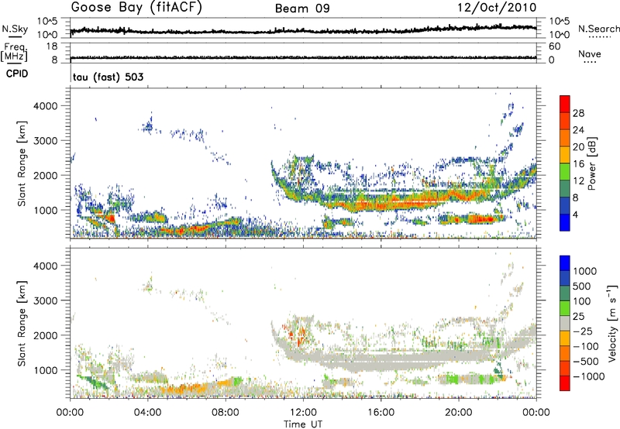The width and height of the screenshot is (620, 429).
Task: Click the 'Goose Bay (fitACF)' title
Action: click(x=136, y=8)
